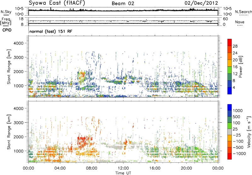This screenshot has width=252, height=175.
Task: Click the 'CPID' row label
Action: coord(7,30)
